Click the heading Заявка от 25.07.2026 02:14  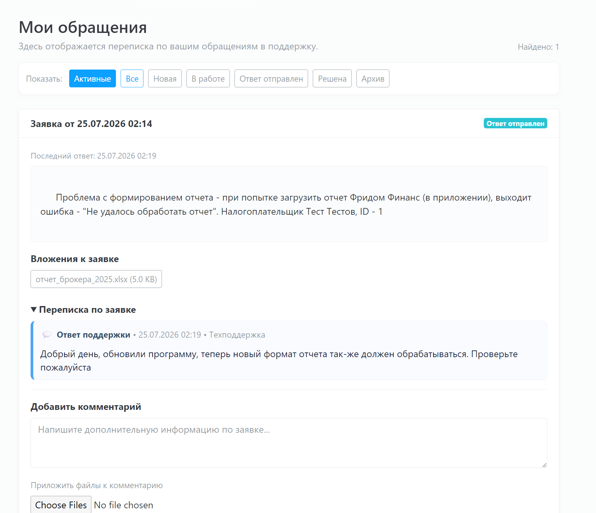[91, 124]
